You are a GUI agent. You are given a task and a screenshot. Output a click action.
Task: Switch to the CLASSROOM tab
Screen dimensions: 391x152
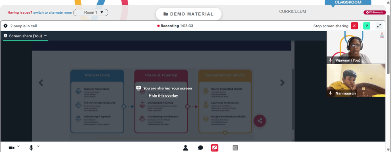pos(348,2)
